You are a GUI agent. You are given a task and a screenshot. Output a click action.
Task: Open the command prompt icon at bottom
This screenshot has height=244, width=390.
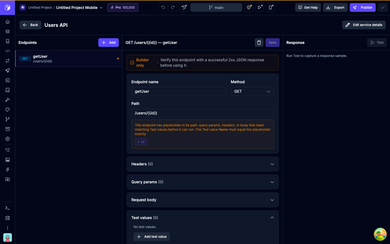pos(8,208)
